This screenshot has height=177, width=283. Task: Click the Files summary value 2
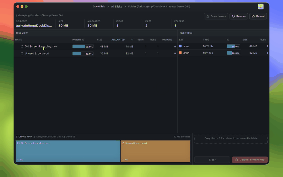coord(147,26)
